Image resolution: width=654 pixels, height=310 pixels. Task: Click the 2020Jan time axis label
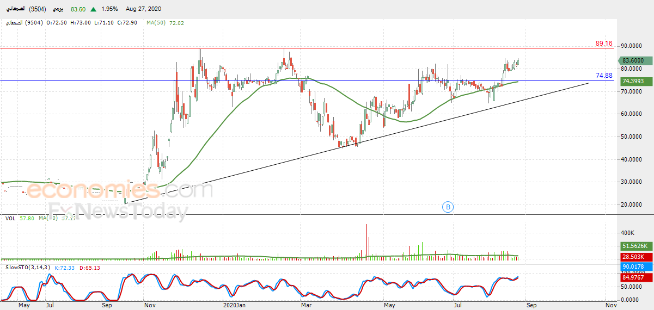pyautogui.click(x=235, y=305)
